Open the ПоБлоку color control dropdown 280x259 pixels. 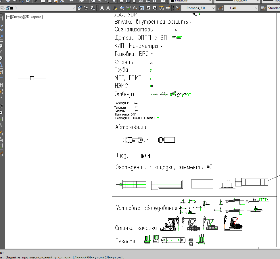click(191, 1)
